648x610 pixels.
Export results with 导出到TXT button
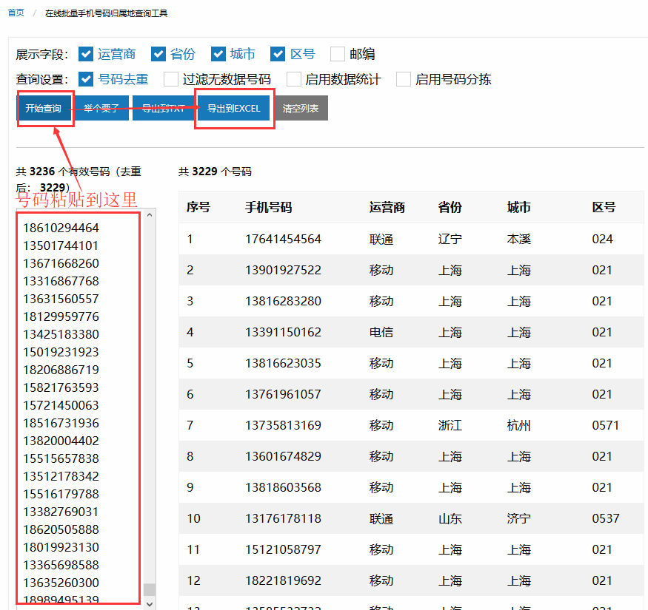coord(163,108)
